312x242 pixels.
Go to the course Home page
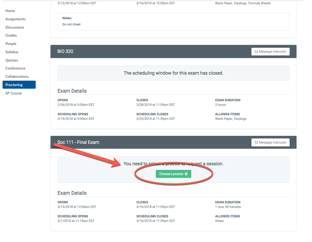click(10, 11)
